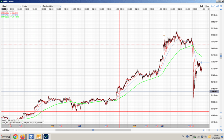Click the yellow order marker on the price spike

[164, 35]
